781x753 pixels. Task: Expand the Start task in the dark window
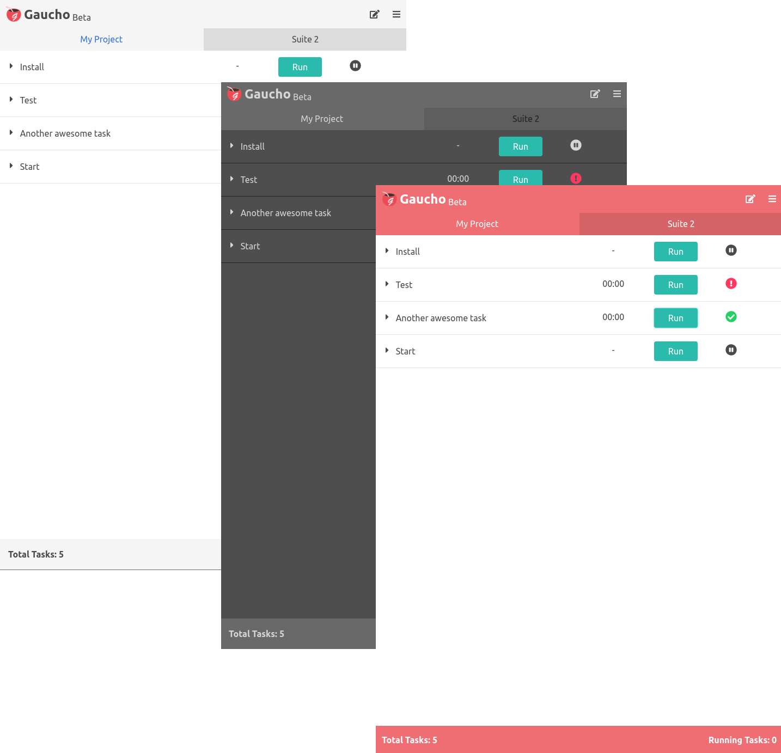231,246
